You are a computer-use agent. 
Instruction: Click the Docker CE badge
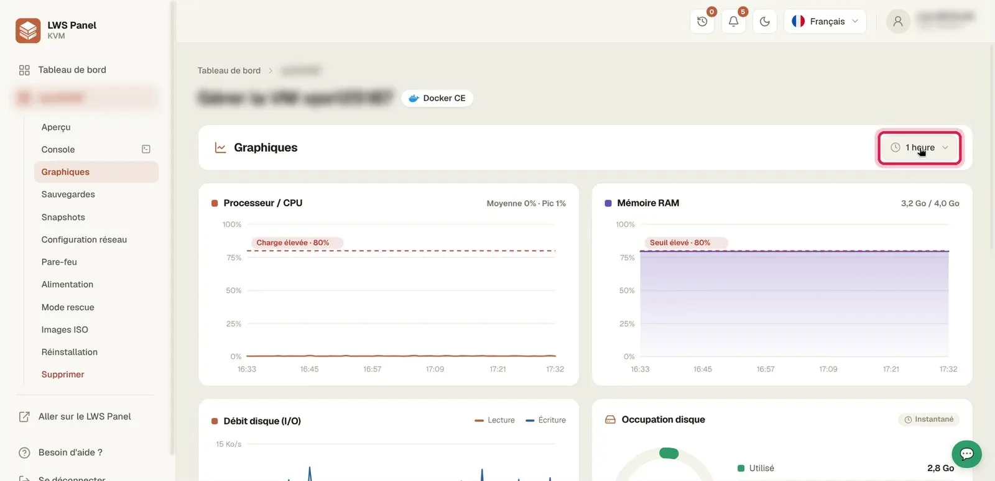point(437,98)
